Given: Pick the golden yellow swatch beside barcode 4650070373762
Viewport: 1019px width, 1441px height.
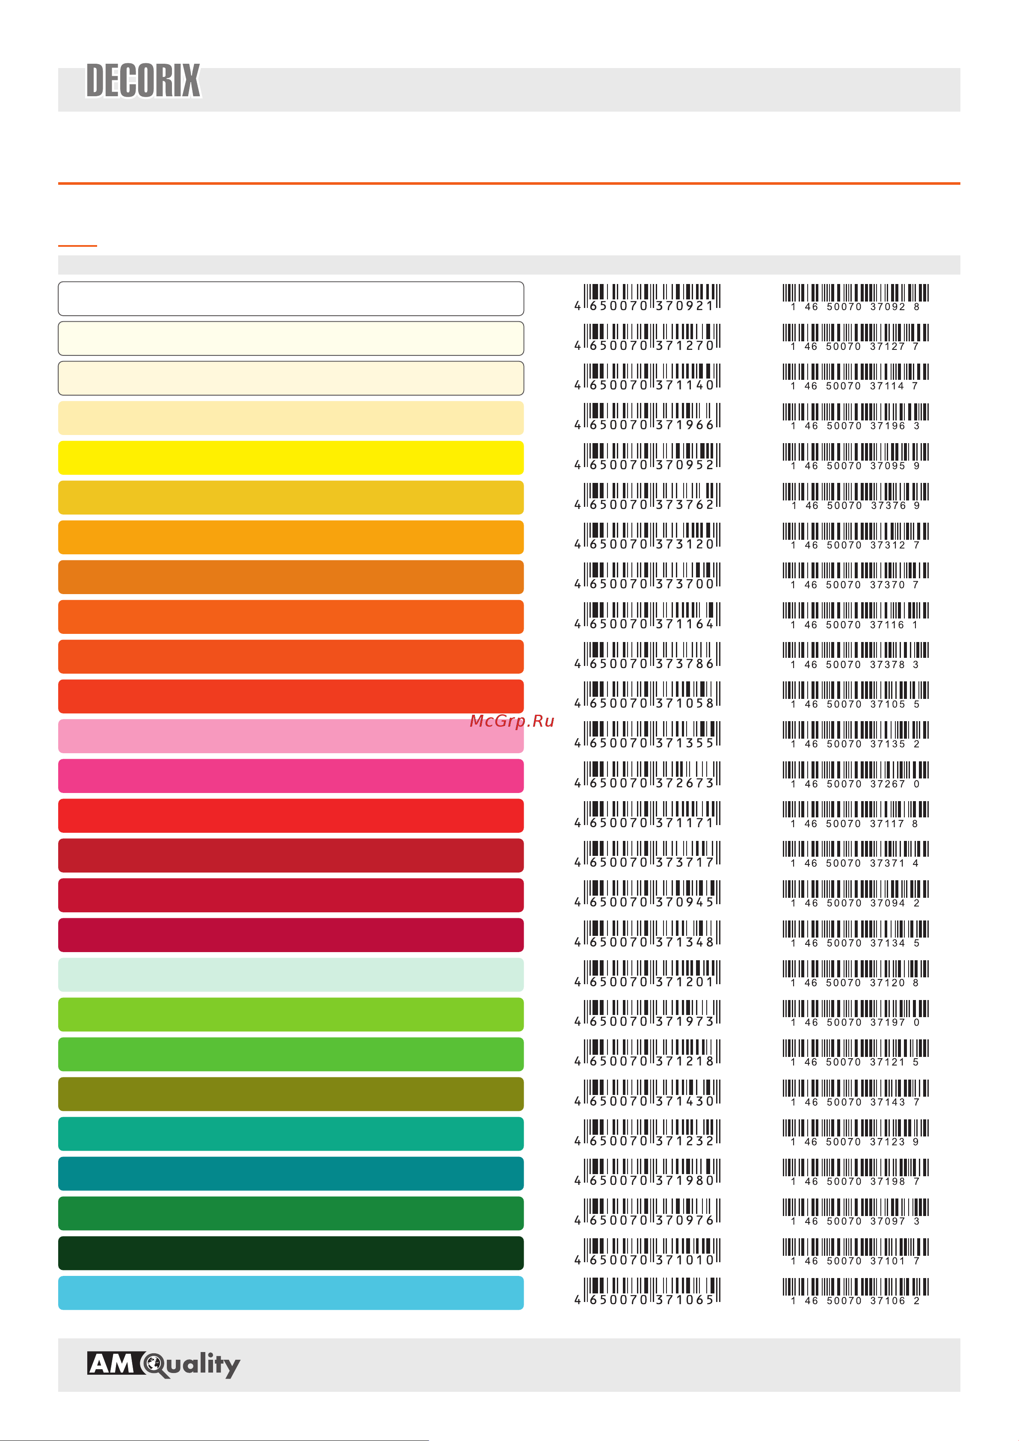Looking at the screenshot, I should pos(291,498).
